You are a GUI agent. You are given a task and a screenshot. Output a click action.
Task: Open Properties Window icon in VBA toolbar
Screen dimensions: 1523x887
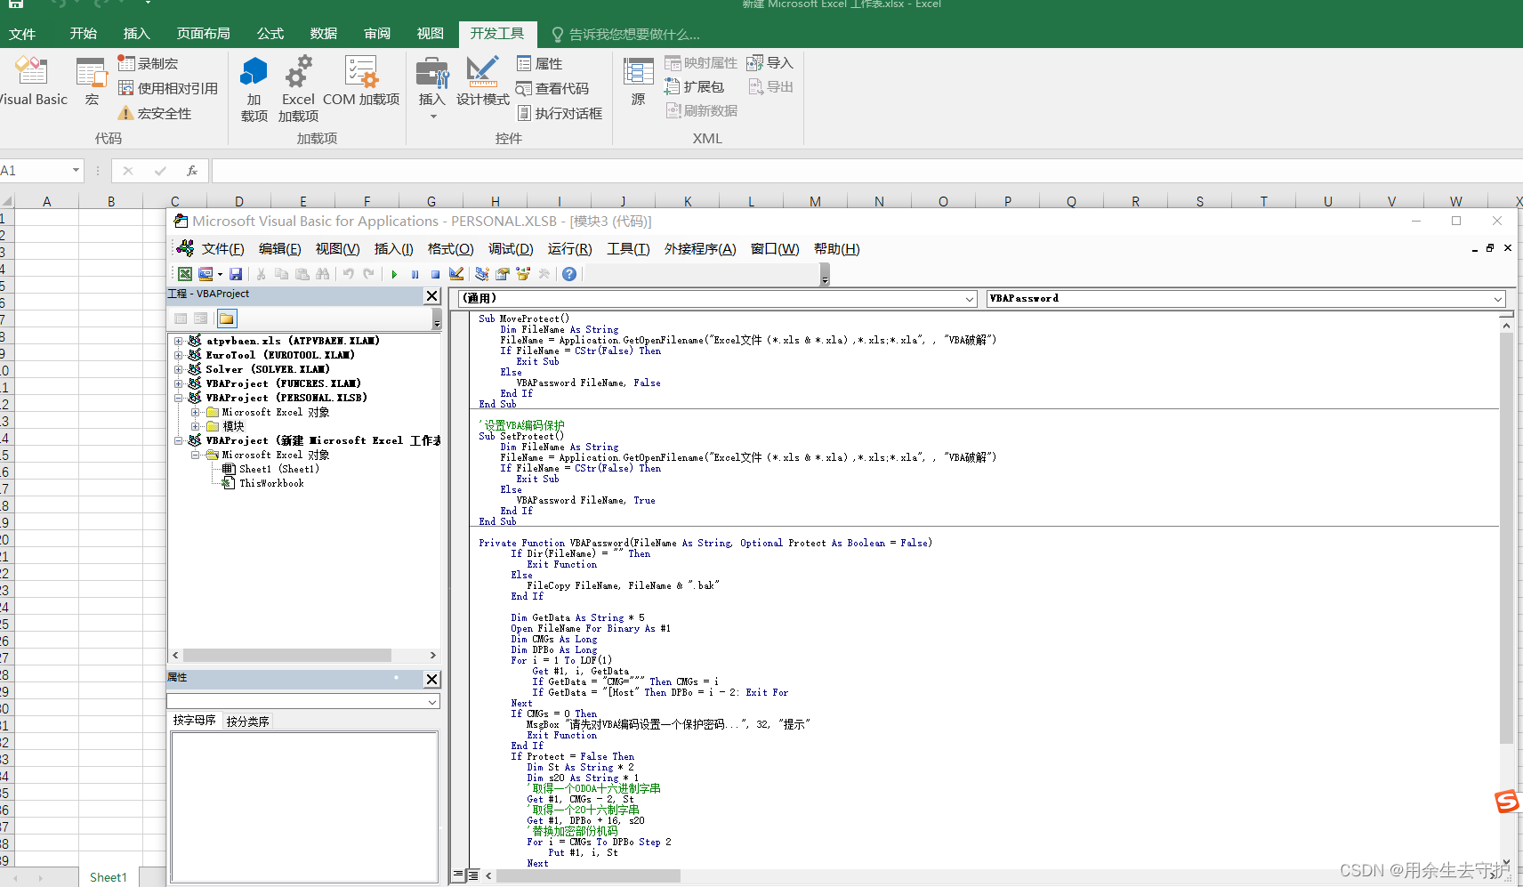point(503,274)
